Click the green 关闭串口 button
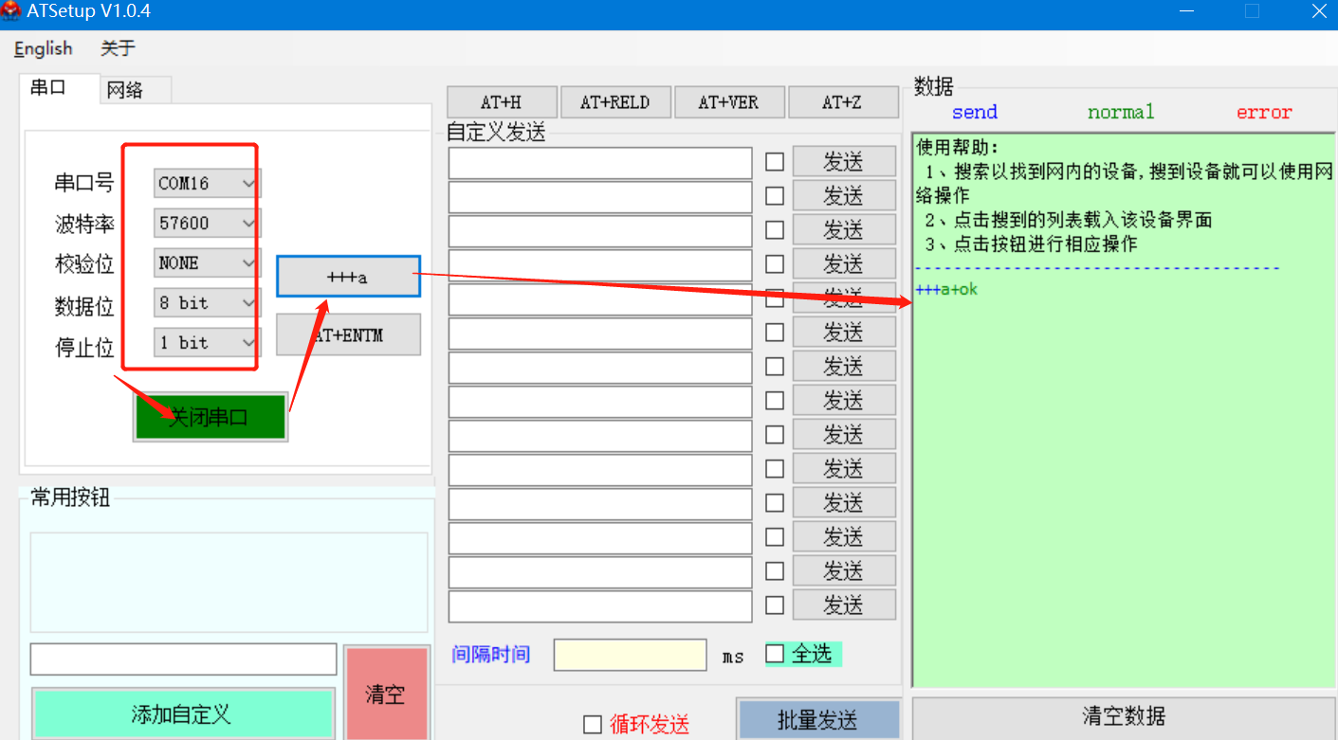1338x740 pixels. [210, 418]
